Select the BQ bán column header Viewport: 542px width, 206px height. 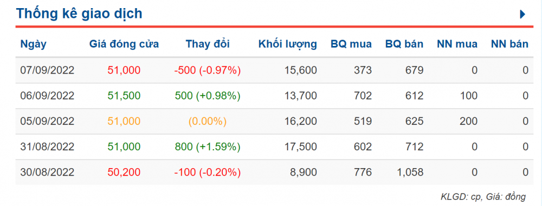(x=404, y=44)
